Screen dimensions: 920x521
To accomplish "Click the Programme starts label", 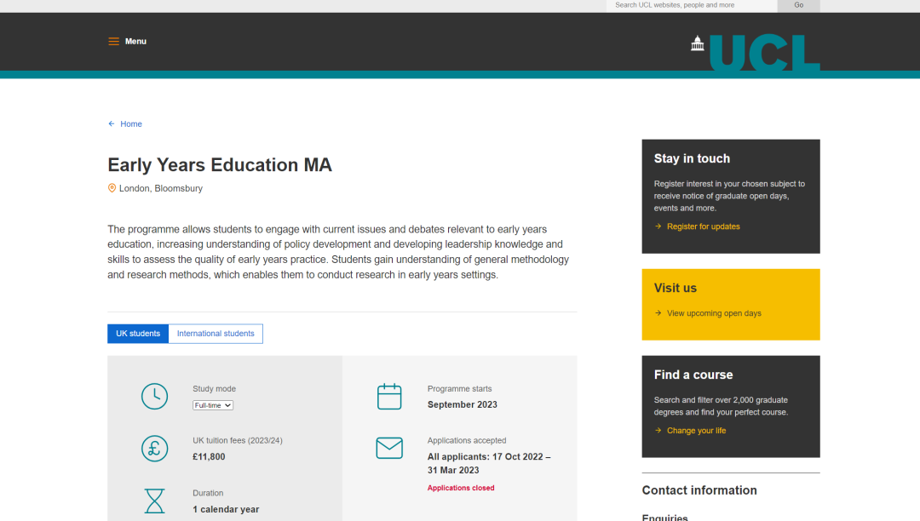I will [459, 388].
